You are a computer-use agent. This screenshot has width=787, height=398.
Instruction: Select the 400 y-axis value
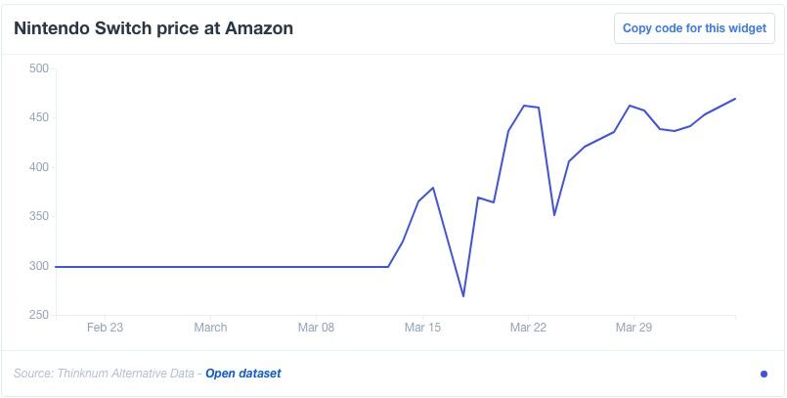coord(39,167)
